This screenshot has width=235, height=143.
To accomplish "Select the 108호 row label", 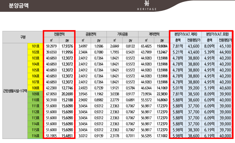I will click(x=35, y=88).
